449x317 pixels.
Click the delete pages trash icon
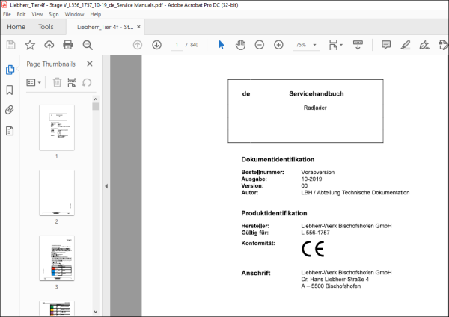point(57,82)
